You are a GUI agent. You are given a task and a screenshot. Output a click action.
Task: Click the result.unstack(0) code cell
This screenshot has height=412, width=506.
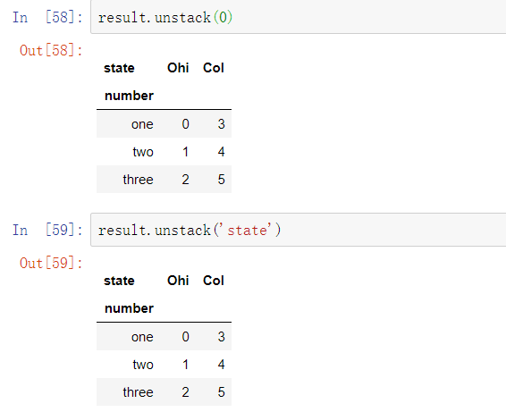[299, 17]
